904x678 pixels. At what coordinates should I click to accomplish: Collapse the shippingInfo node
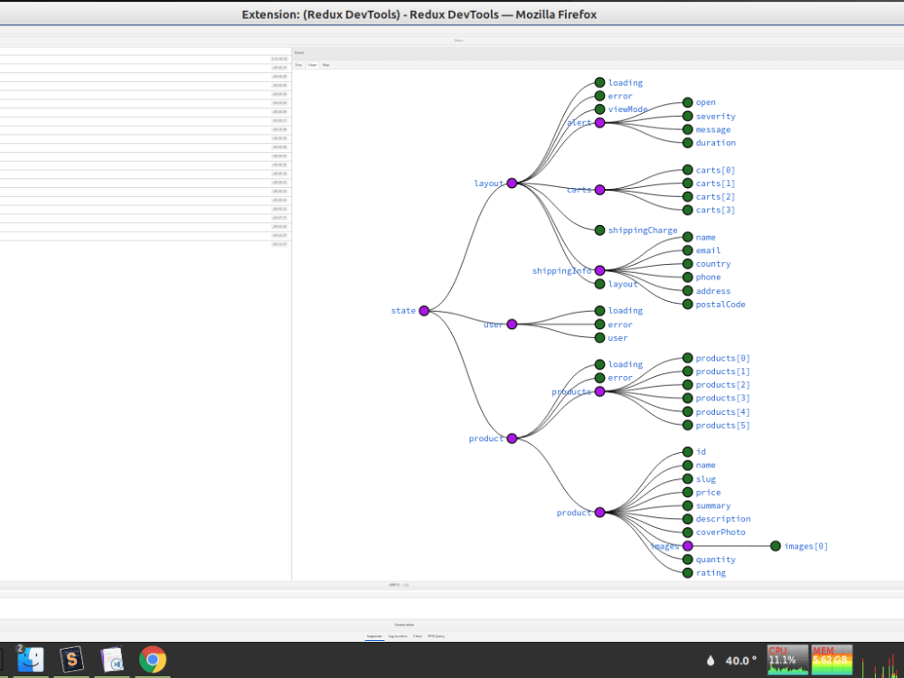599,270
